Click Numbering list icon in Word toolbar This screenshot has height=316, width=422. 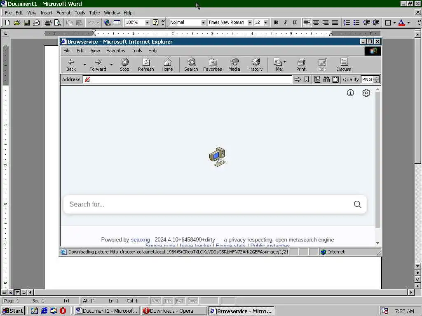point(347,23)
